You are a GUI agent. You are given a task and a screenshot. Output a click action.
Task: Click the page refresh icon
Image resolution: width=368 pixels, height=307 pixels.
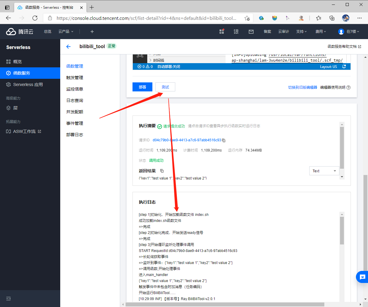pyautogui.click(x=35, y=18)
